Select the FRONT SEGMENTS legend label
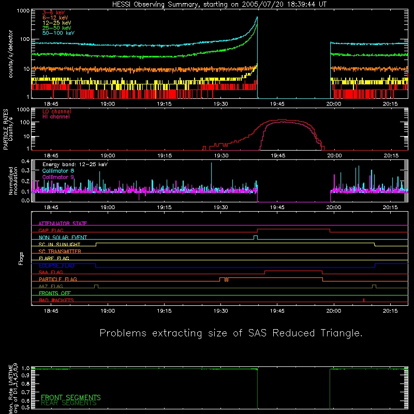This screenshot has height=414, width=414. point(71,397)
